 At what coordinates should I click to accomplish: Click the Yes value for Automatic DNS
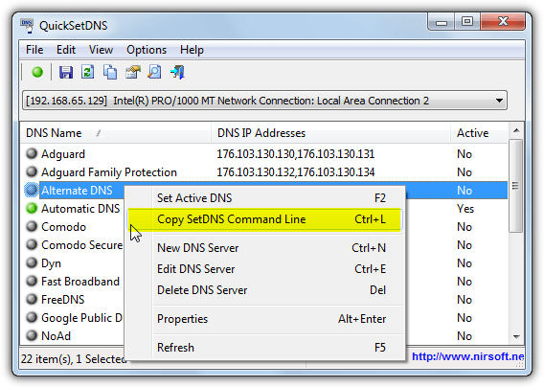pyautogui.click(x=465, y=208)
